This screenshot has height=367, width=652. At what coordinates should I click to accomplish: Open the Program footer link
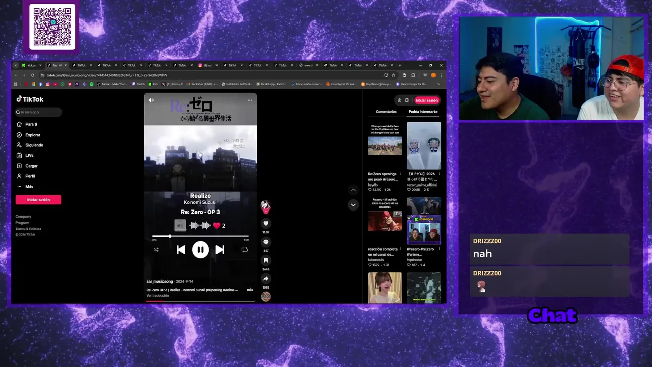(x=22, y=223)
